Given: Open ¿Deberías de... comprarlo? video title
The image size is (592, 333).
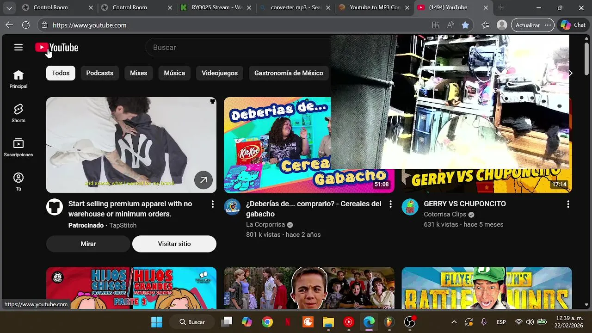Looking at the screenshot, I should point(314,209).
